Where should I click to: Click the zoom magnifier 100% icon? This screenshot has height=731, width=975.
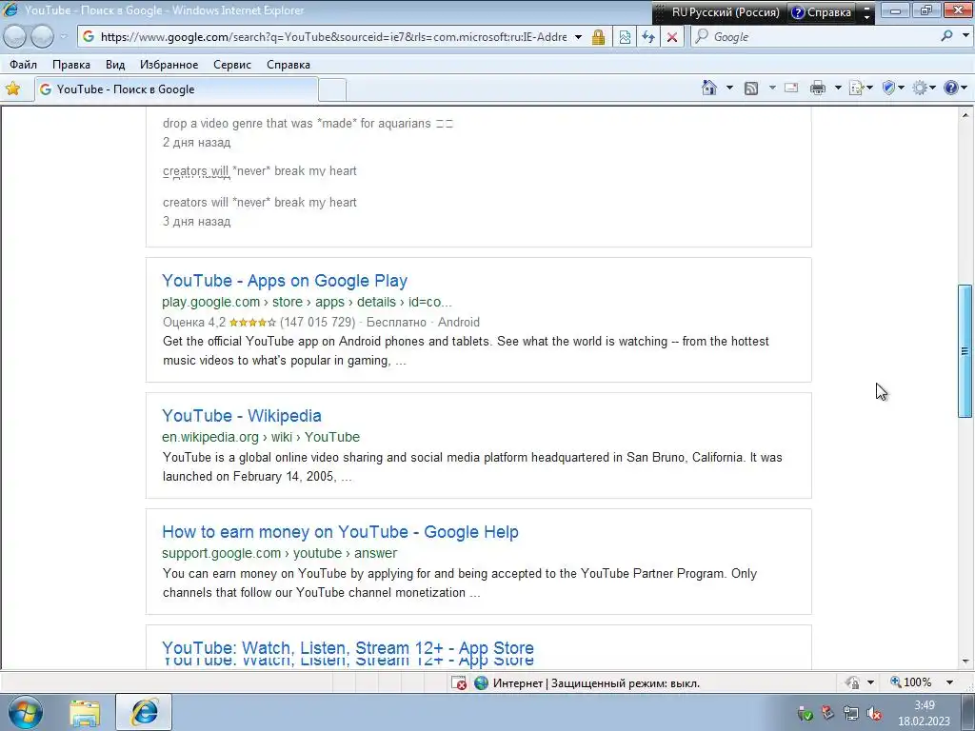pyautogui.click(x=895, y=682)
